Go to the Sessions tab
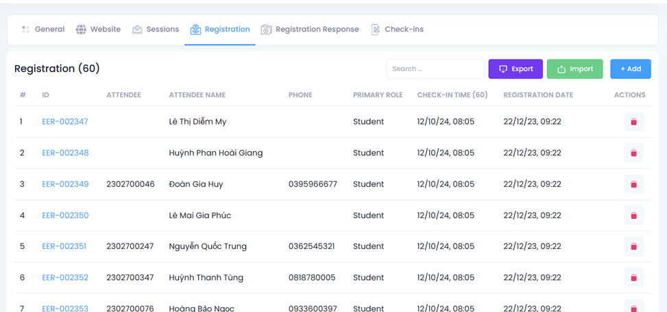 156,29
